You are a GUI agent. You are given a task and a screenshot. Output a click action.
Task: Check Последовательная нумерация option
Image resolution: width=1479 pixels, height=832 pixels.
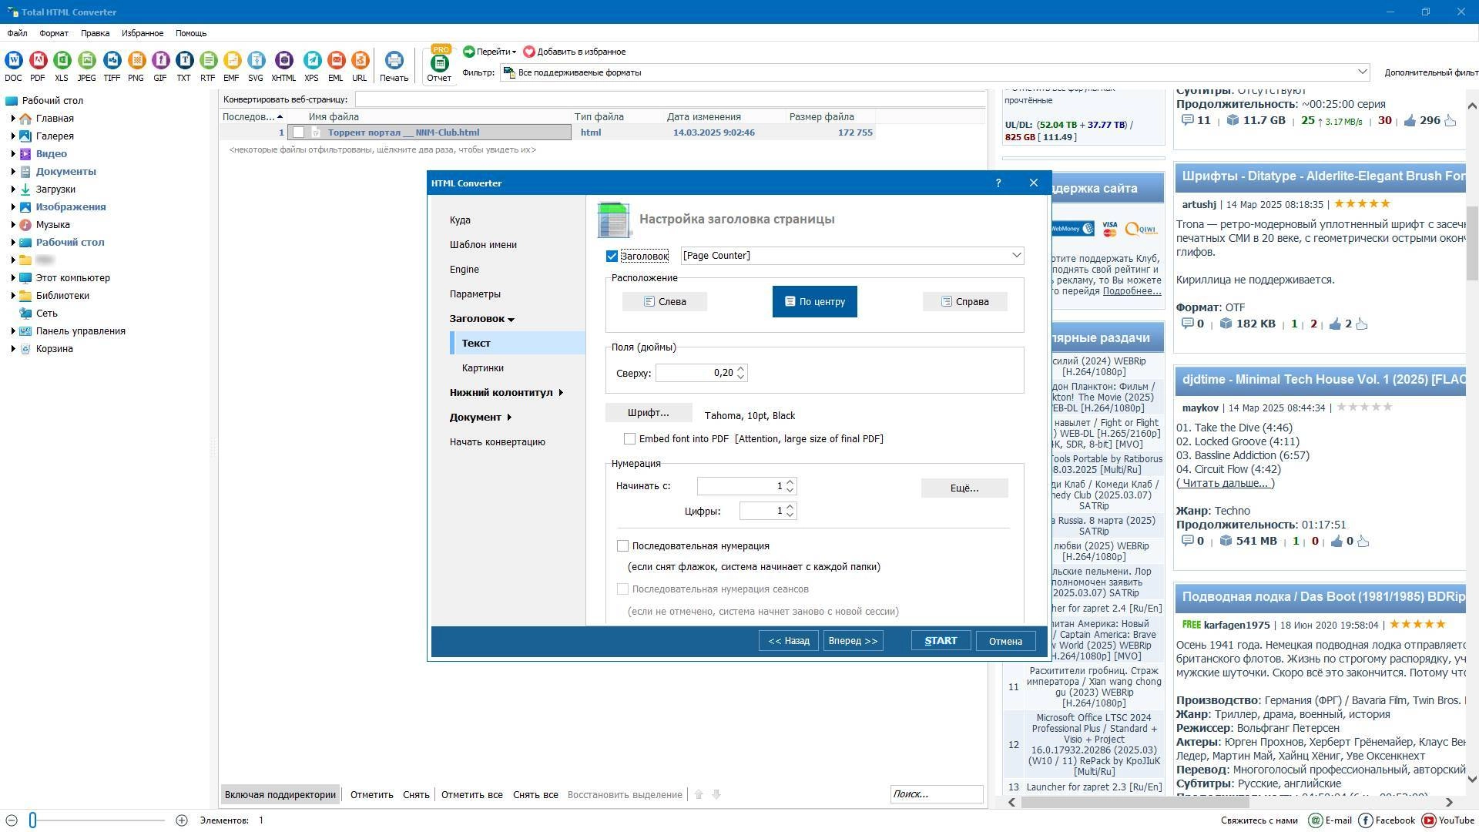coord(622,545)
